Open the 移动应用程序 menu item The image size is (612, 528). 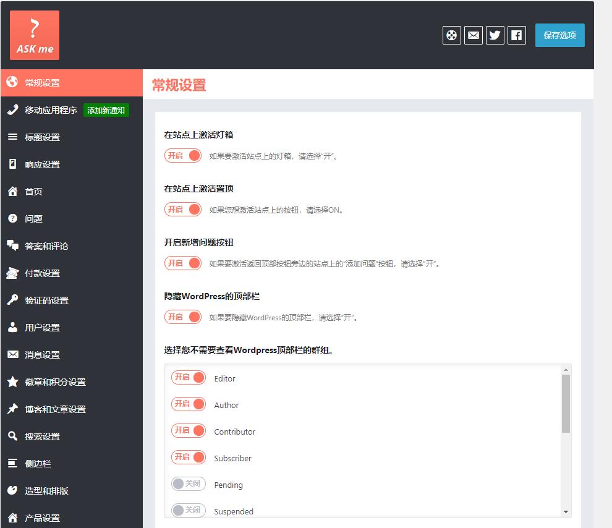click(x=51, y=110)
